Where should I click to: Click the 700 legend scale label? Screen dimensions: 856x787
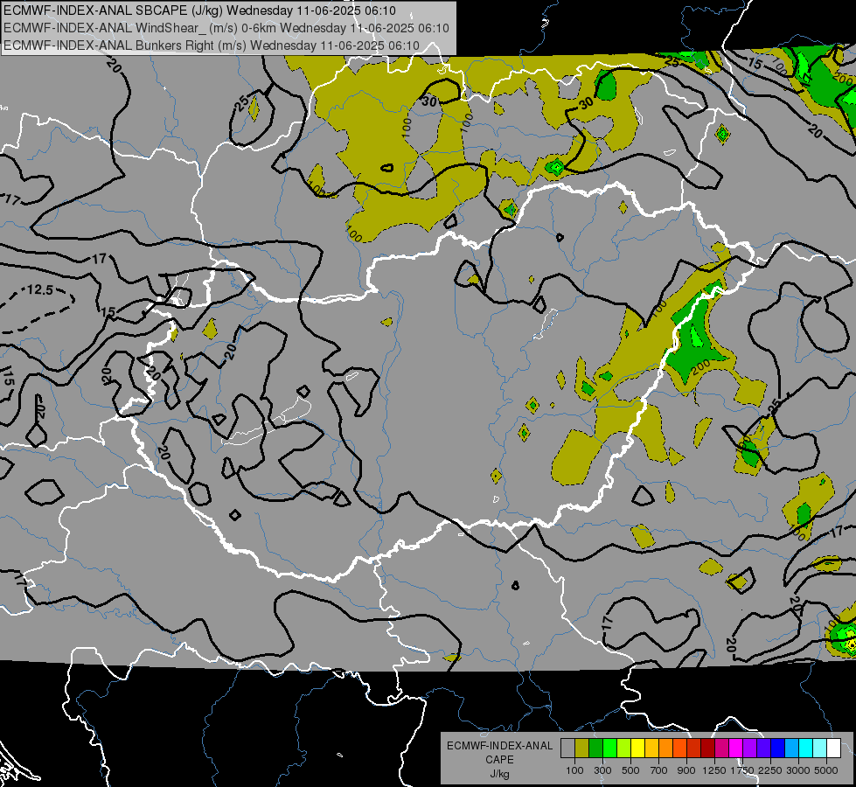pos(659,770)
